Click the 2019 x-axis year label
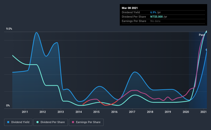The image size is (211, 130). pos(168,112)
